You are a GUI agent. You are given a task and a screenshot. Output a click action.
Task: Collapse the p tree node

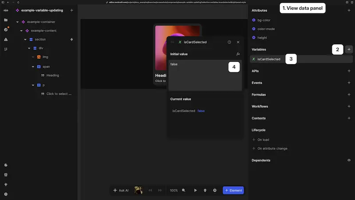(x=33, y=85)
